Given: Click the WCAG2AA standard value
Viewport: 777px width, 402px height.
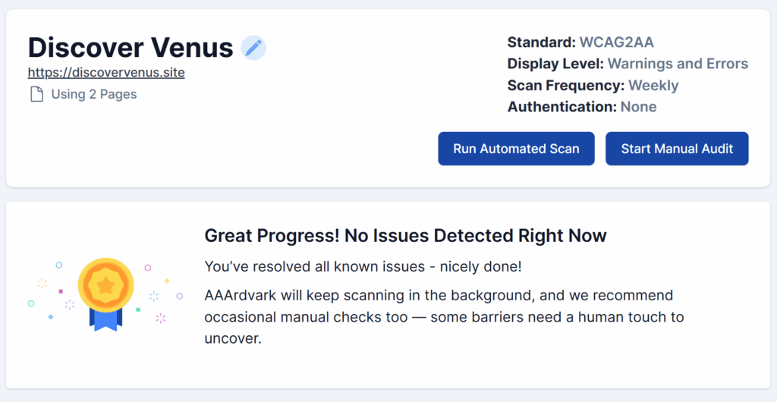Looking at the screenshot, I should [616, 42].
